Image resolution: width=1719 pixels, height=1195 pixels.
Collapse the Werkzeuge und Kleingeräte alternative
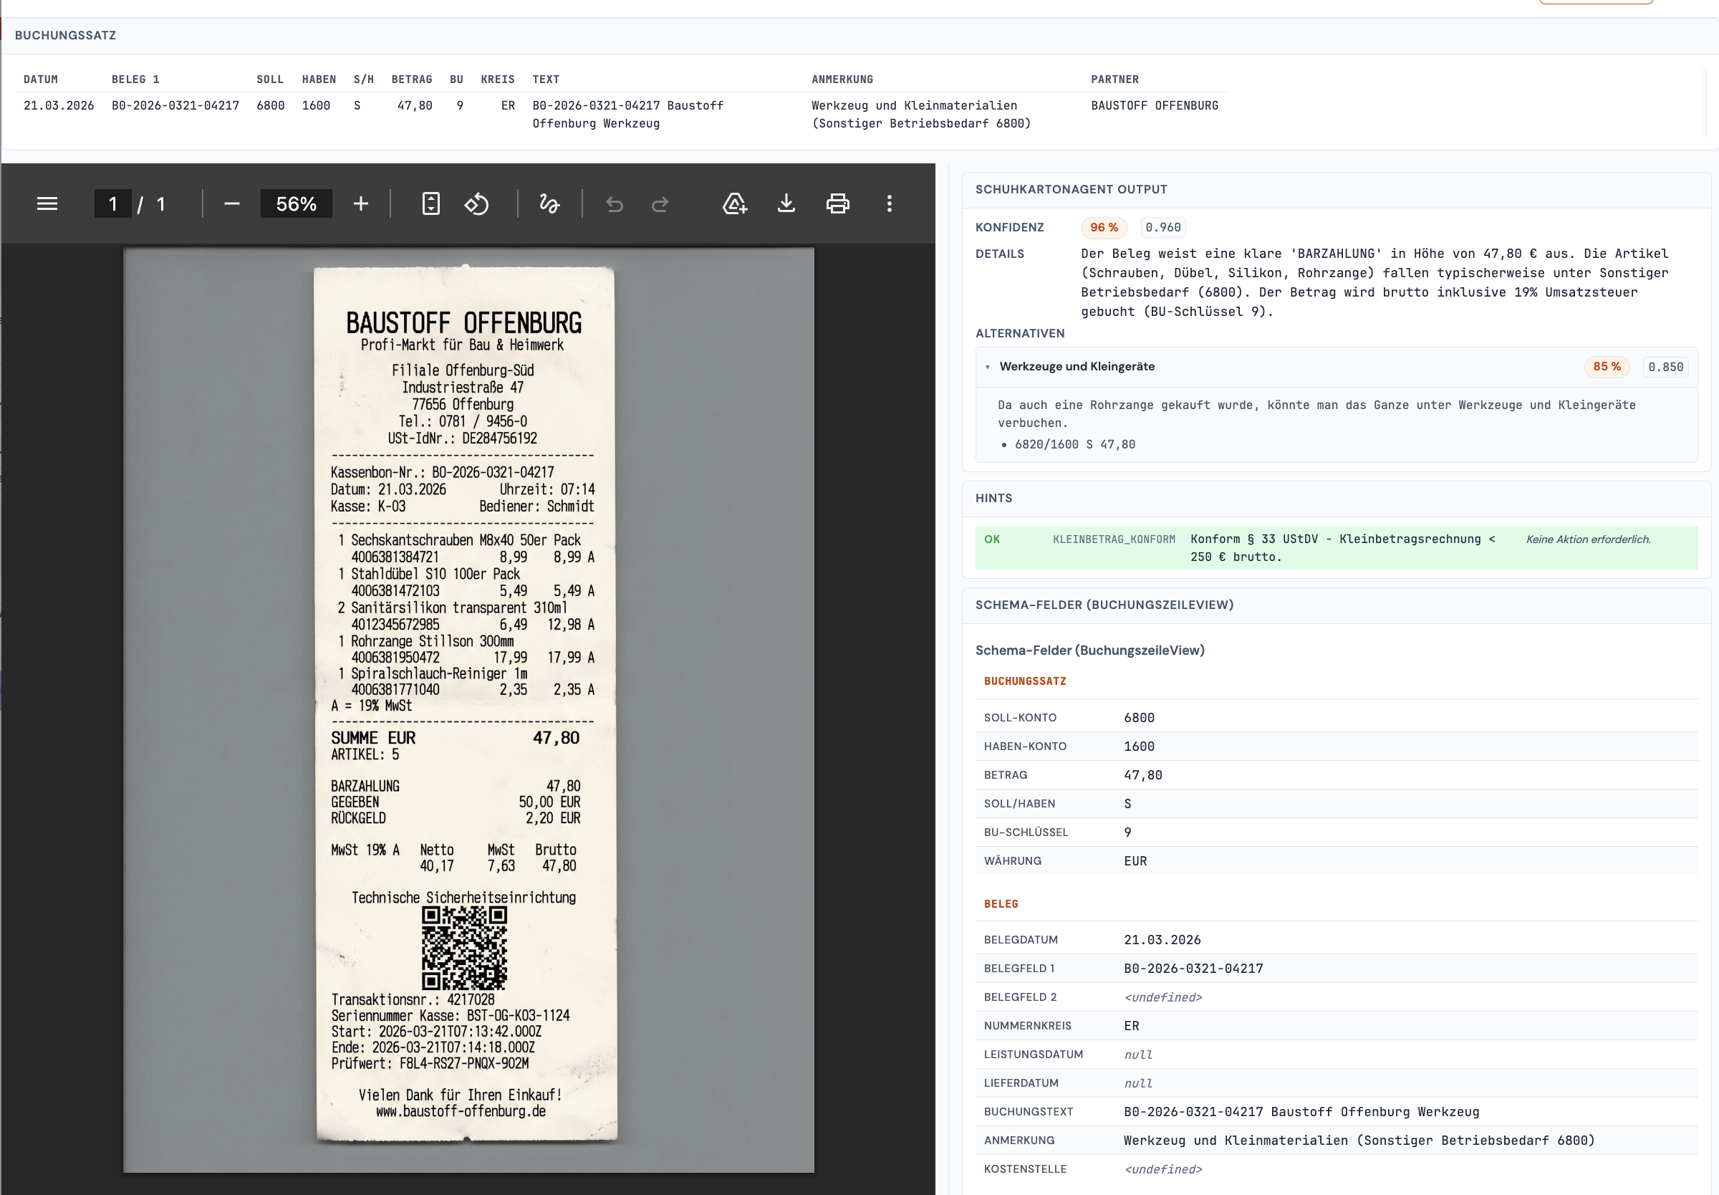(988, 367)
